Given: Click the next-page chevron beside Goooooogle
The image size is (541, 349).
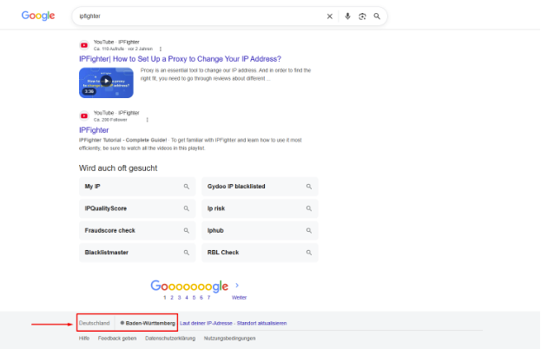Looking at the screenshot, I should pos(237,286).
